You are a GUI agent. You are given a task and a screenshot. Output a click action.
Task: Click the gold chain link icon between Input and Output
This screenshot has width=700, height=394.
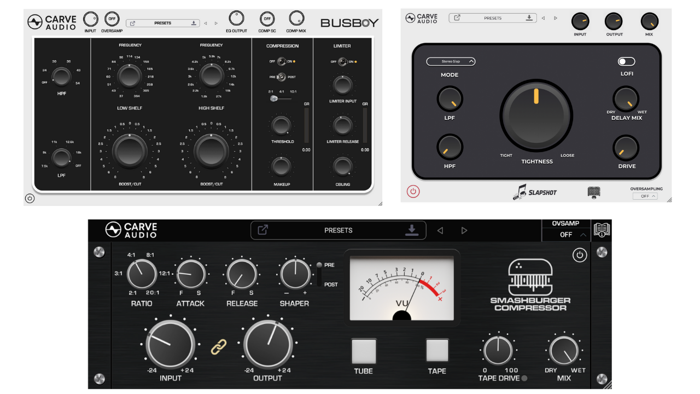[x=219, y=346]
